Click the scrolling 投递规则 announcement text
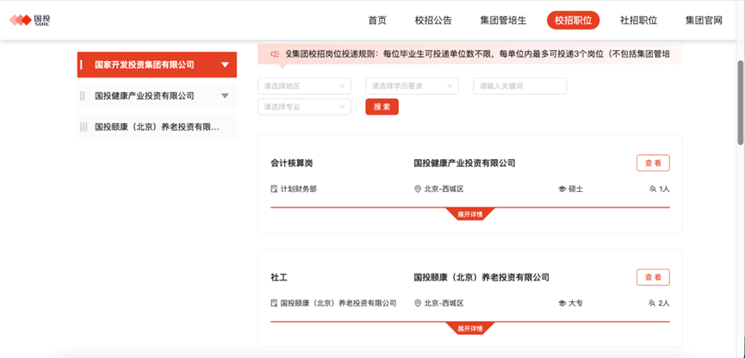This screenshot has height=358, width=745. [477, 54]
